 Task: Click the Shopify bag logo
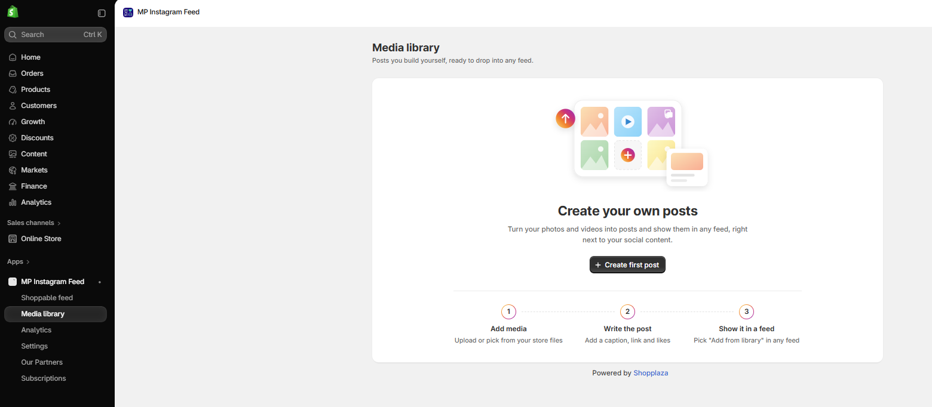[13, 12]
